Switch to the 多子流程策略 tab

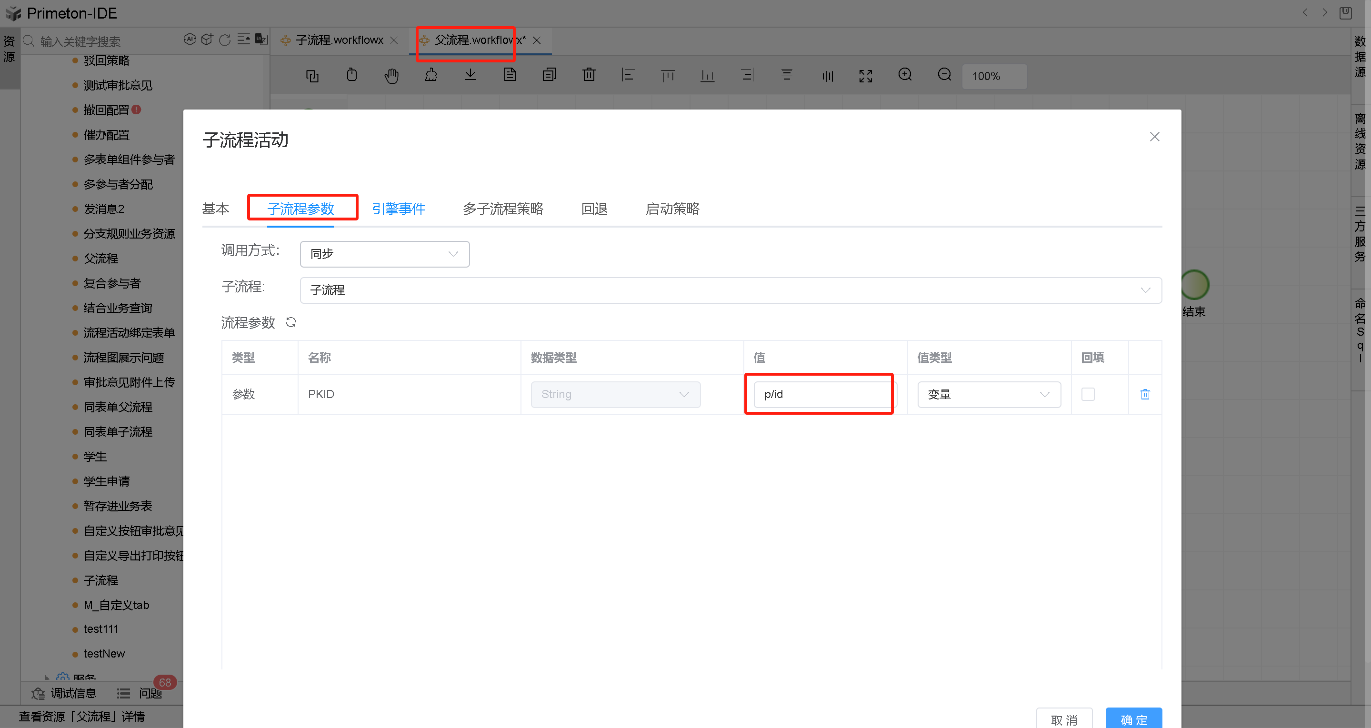click(502, 209)
